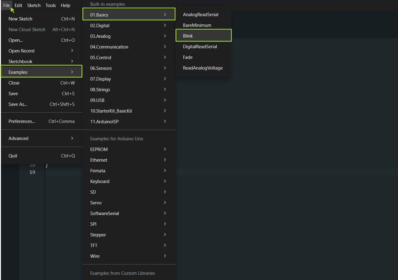The image size is (398, 280).
Task: Open the Tools menu
Action: coord(51,5)
